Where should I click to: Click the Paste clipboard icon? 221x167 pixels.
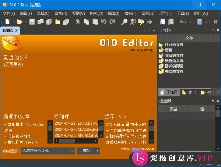(95, 22)
